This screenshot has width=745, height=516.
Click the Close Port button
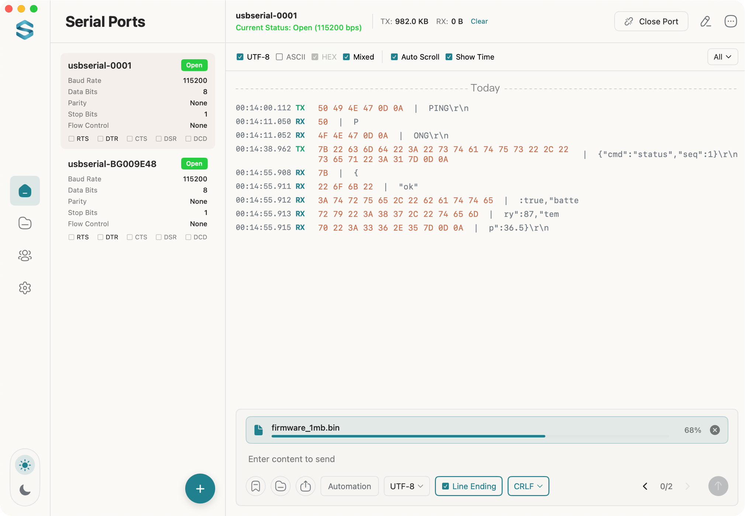pos(651,21)
